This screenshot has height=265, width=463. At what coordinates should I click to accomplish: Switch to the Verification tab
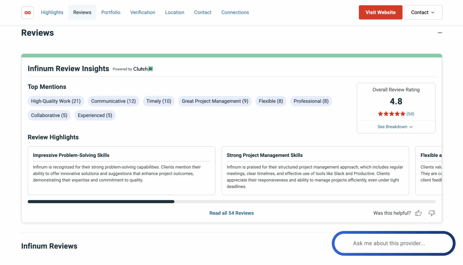click(x=143, y=12)
